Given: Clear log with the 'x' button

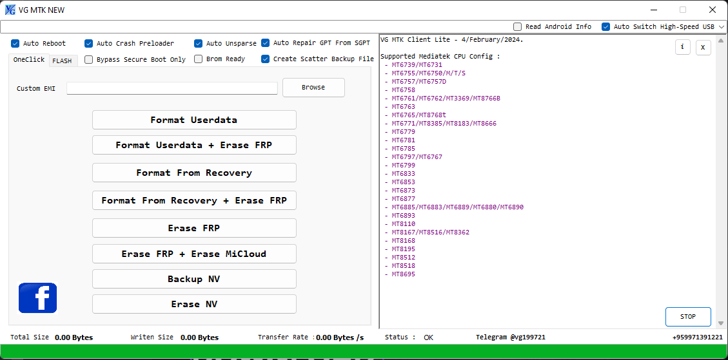Looking at the screenshot, I should point(703,47).
